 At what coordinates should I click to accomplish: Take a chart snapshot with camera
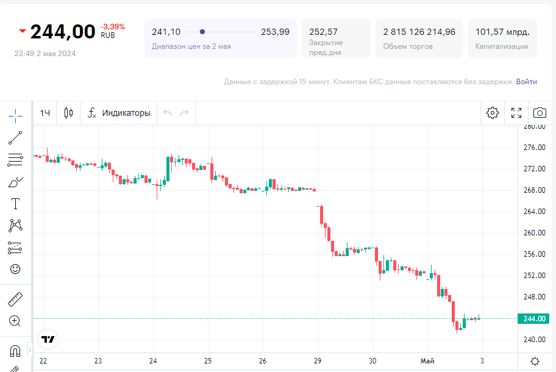540,113
